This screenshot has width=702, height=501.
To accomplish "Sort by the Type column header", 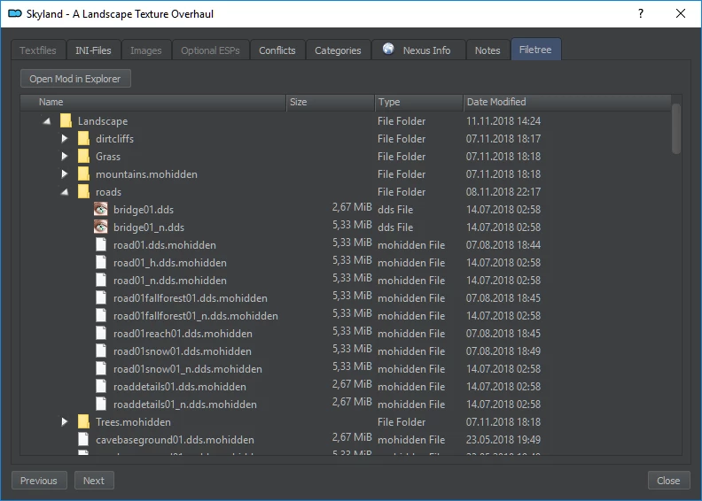I will click(418, 102).
